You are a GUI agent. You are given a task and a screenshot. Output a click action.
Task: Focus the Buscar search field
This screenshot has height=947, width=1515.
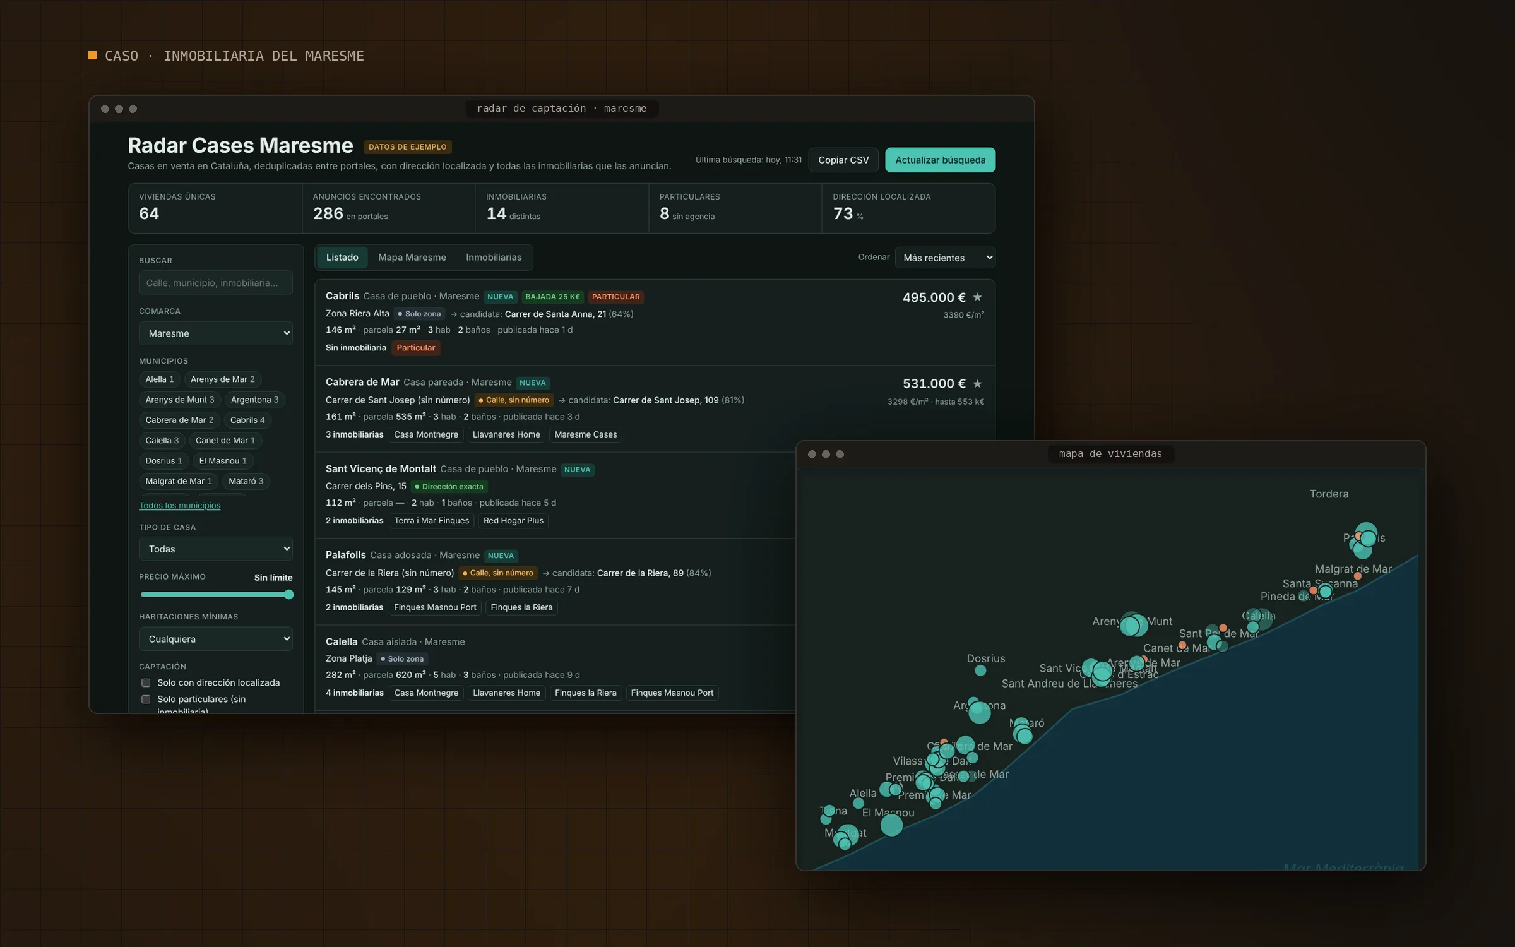pos(215,282)
